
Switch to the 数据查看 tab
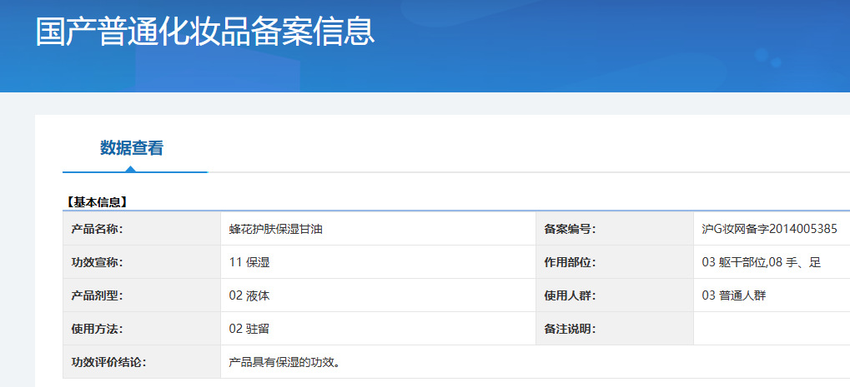pyautogui.click(x=132, y=147)
